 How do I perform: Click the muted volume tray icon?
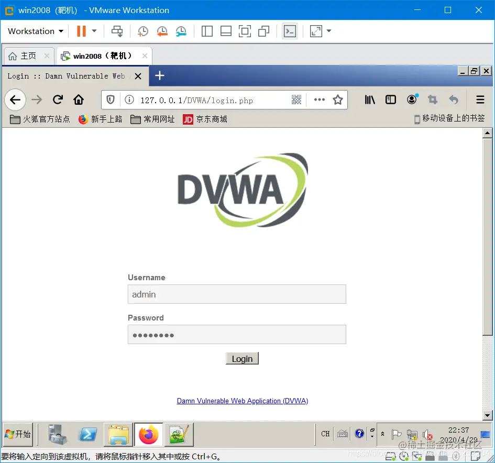click(x=427, y=435)
